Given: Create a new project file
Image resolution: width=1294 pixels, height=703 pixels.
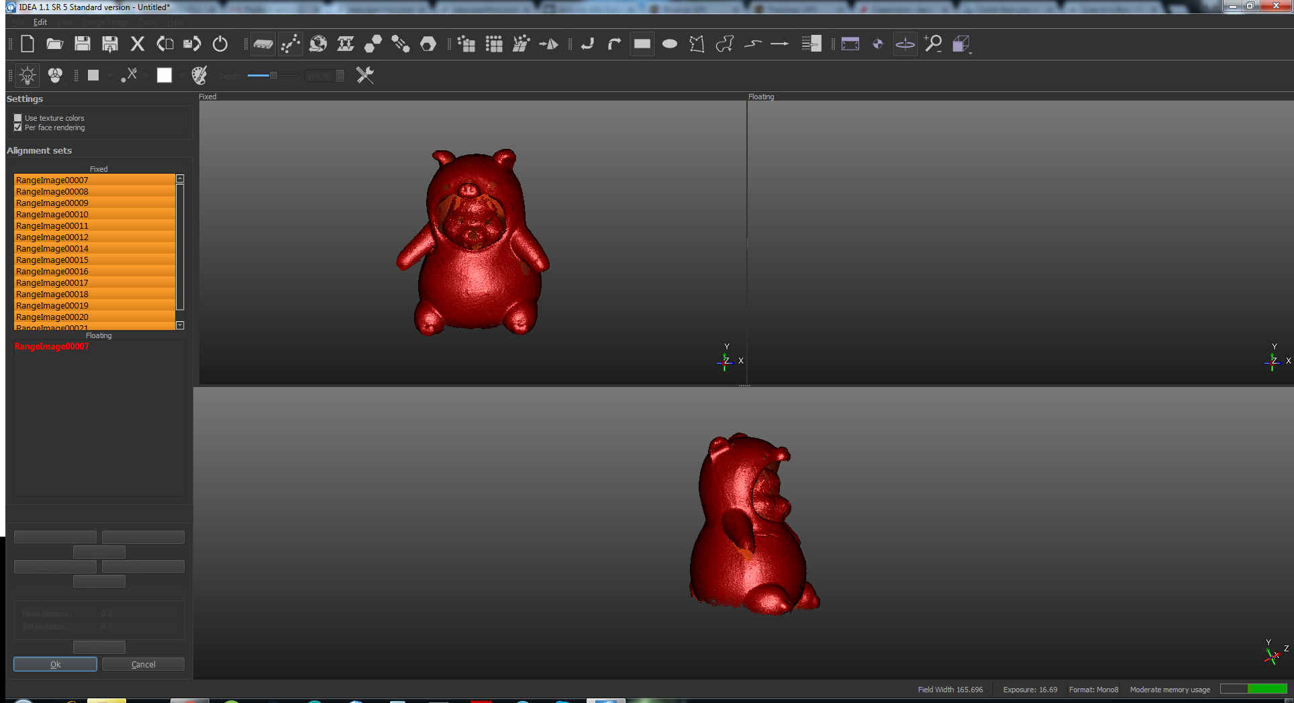Looking at the screenshot, I should point(28,44).
